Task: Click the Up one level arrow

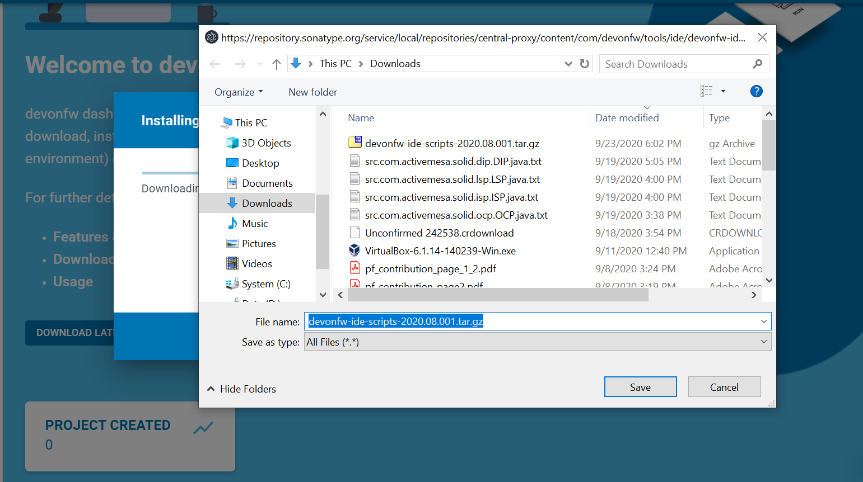Action: [x=276, y=64]
